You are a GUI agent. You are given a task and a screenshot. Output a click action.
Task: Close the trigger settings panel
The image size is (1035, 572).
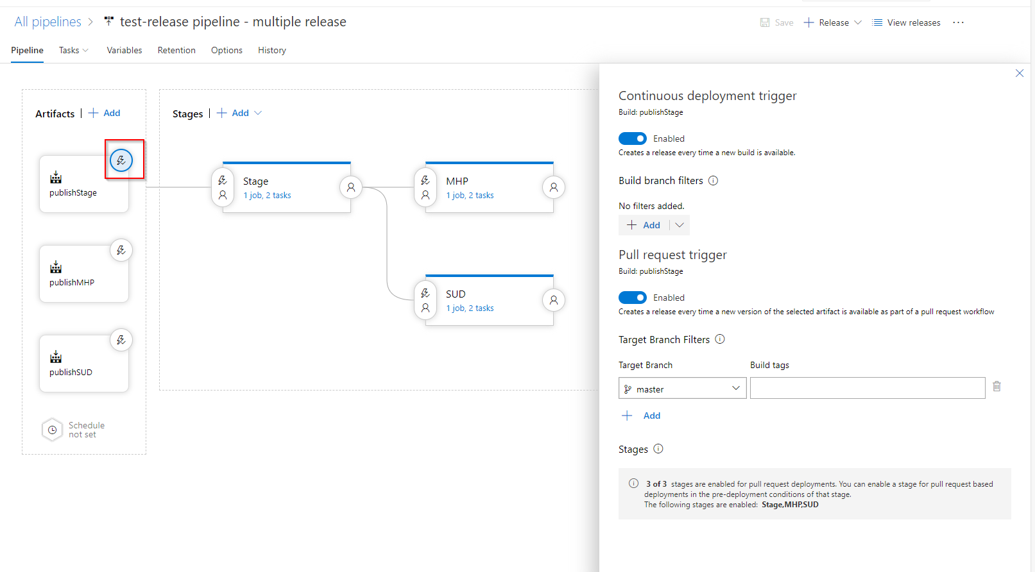(1020, 73)
